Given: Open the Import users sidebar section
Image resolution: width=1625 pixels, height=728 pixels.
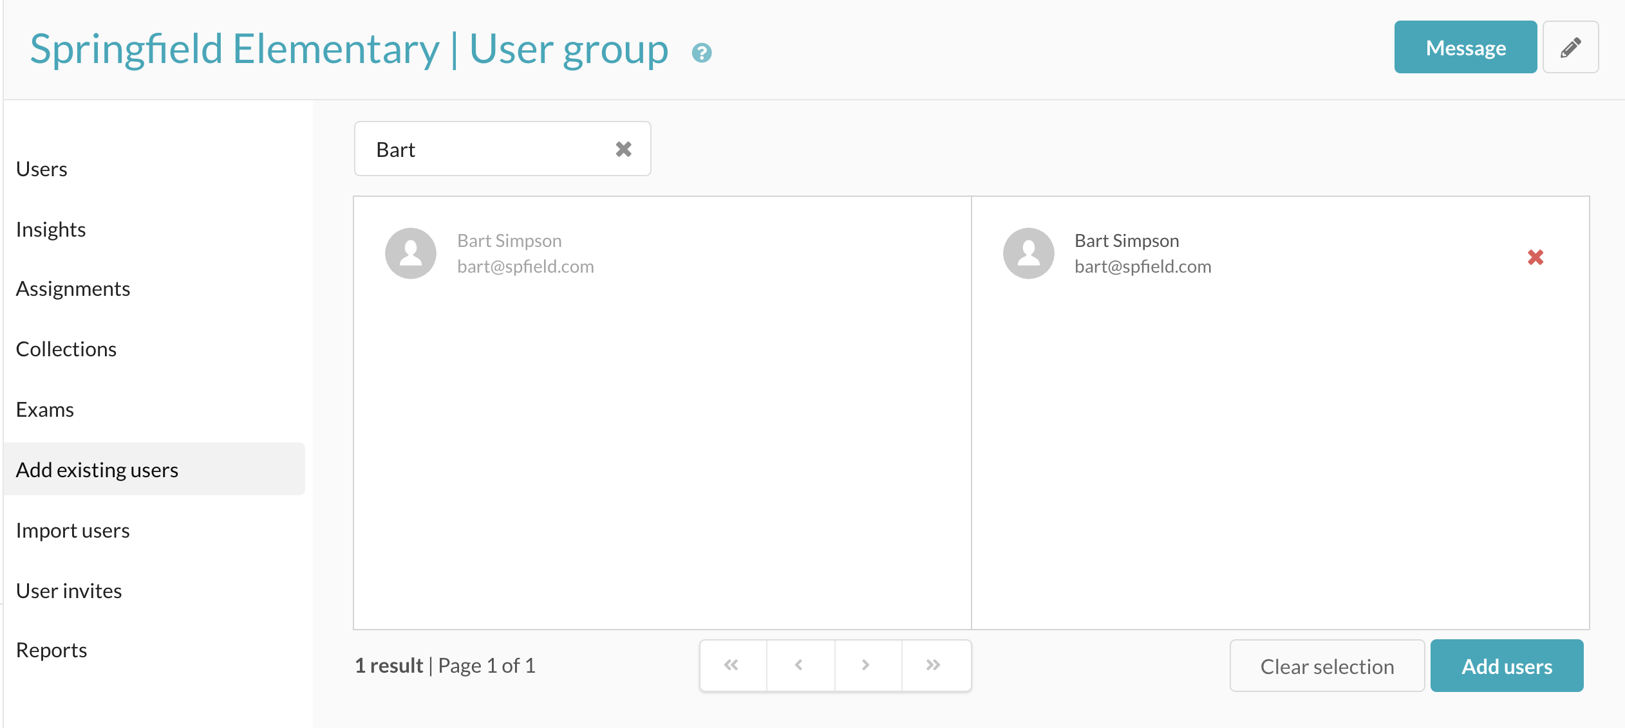Looking at the screenshot, I should coord(73,530).
